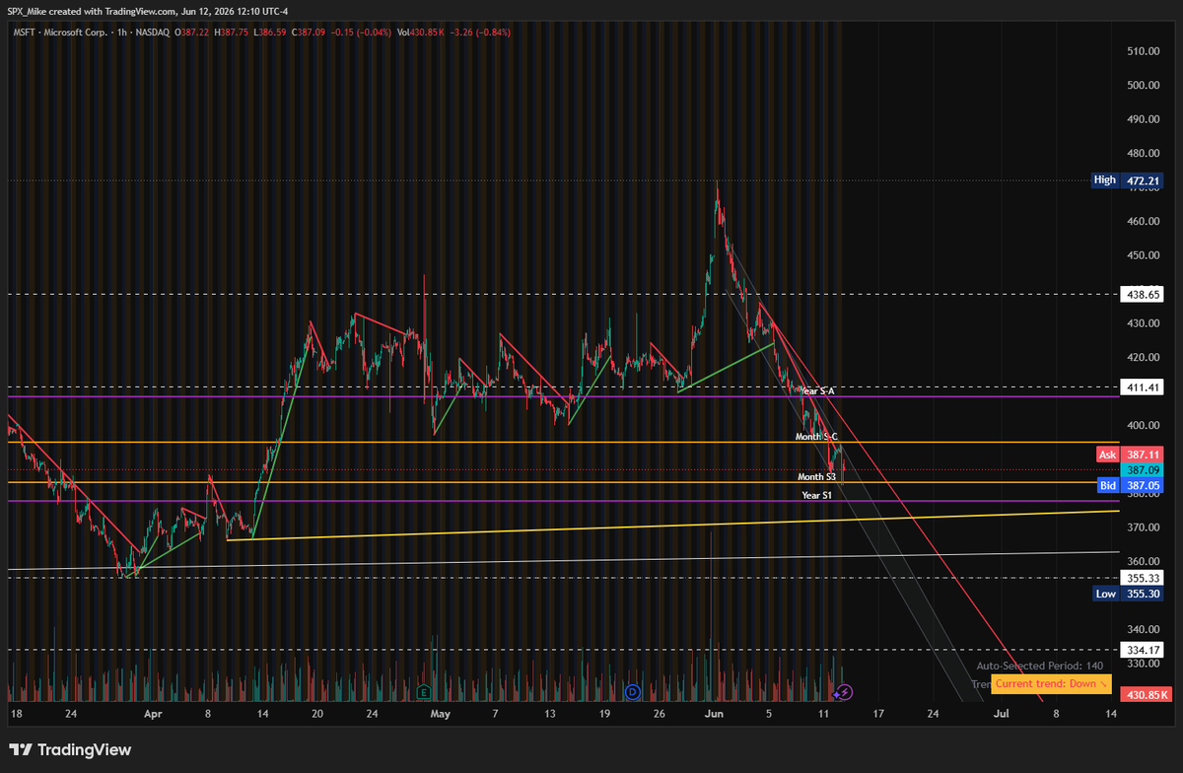Click the 334.17 dashed level label
The image size is (1183, 773).
(1142, 650)
